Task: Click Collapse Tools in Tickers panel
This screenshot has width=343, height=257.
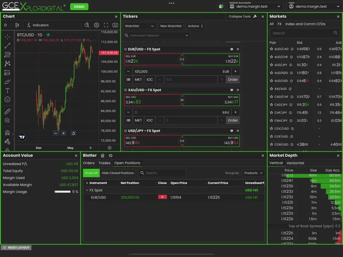Action: point(242,16)
